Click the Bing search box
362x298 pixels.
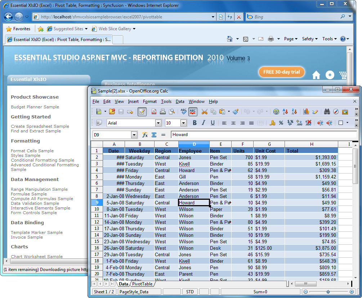point(295,17)
